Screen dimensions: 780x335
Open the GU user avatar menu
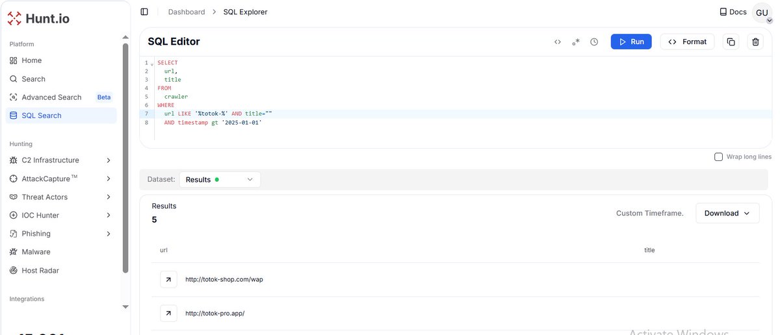point(762,12)
